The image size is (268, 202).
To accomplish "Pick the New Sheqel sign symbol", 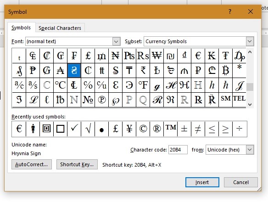I will click(170, 56).
